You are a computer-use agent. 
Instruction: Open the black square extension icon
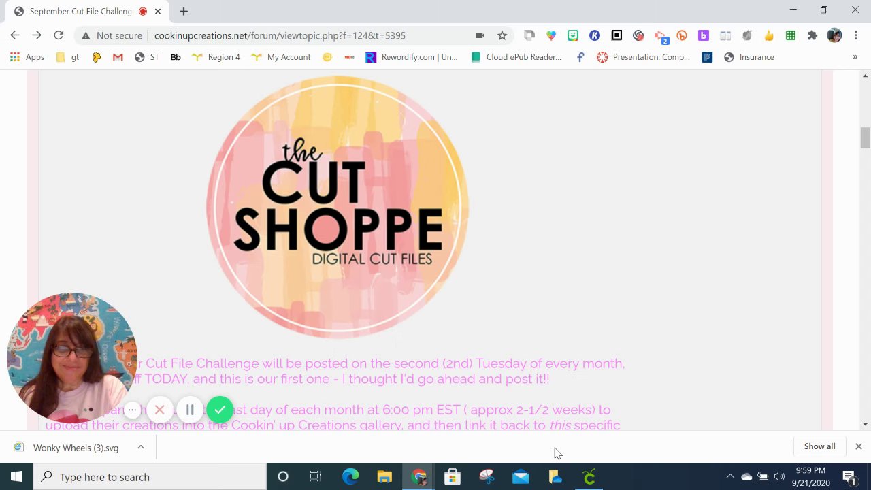617,35
